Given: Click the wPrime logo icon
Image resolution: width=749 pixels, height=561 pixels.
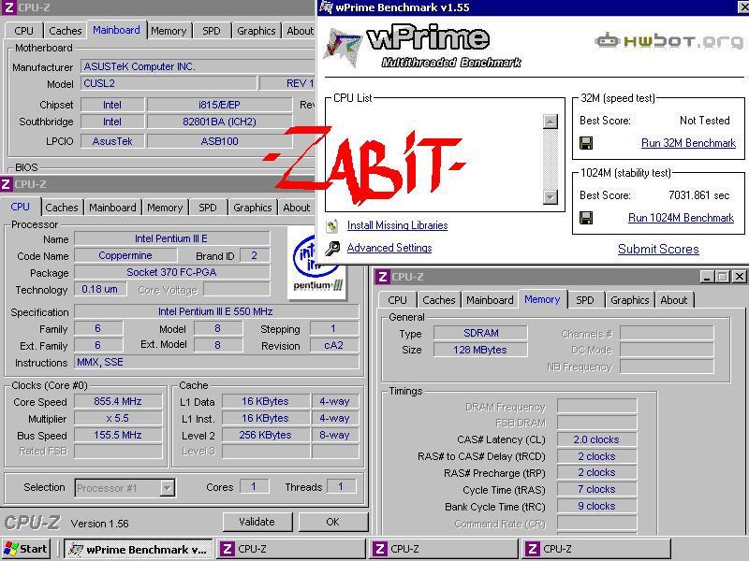Looking at the screenshot, I should pos(342,48).
